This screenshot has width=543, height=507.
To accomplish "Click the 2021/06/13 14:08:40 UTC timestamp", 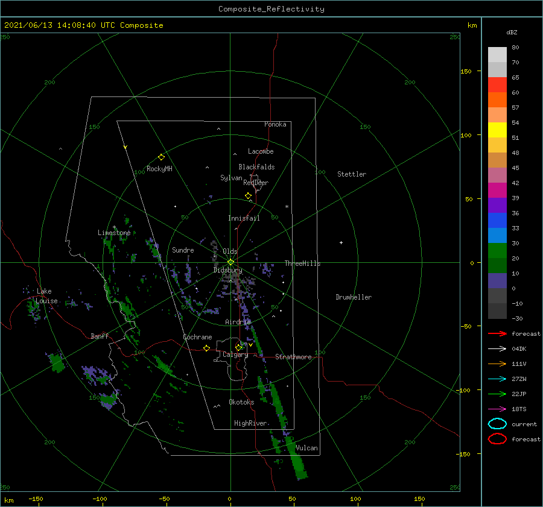I will pyautogui.click(x=60, y=25).
